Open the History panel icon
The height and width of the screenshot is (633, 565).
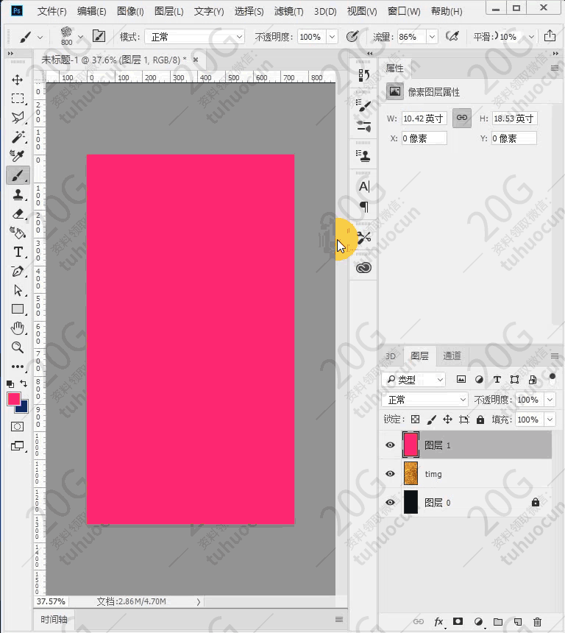(363, 75)
